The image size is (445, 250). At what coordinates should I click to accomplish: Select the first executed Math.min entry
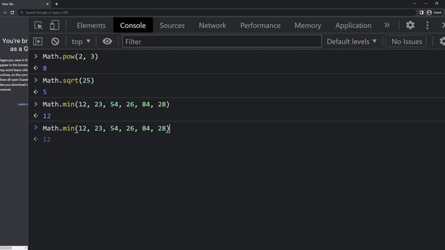pos(106,104)
